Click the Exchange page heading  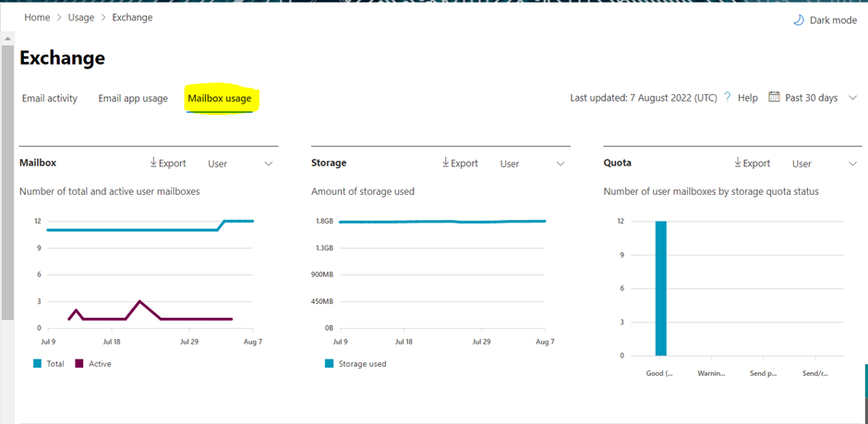tap(62, 57)
